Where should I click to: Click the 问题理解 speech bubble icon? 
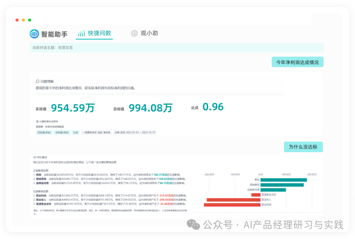[x=37, y=81]
